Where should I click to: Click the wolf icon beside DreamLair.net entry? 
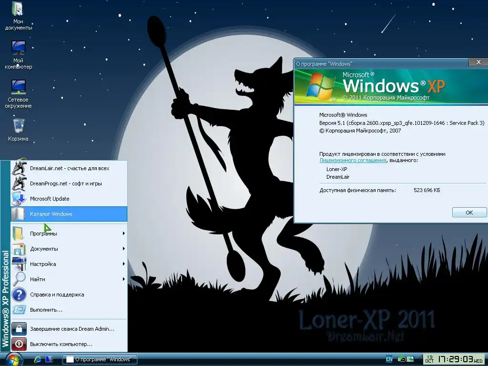click(19, 168)
